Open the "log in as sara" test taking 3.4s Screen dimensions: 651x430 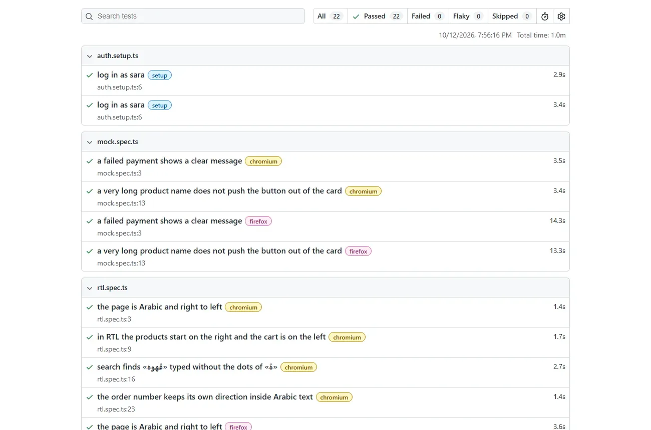tap(121, 105)
